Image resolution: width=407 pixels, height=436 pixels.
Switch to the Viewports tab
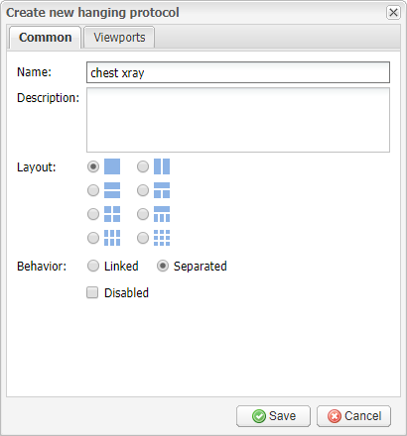pyautogui.click(x=119, y=38)
